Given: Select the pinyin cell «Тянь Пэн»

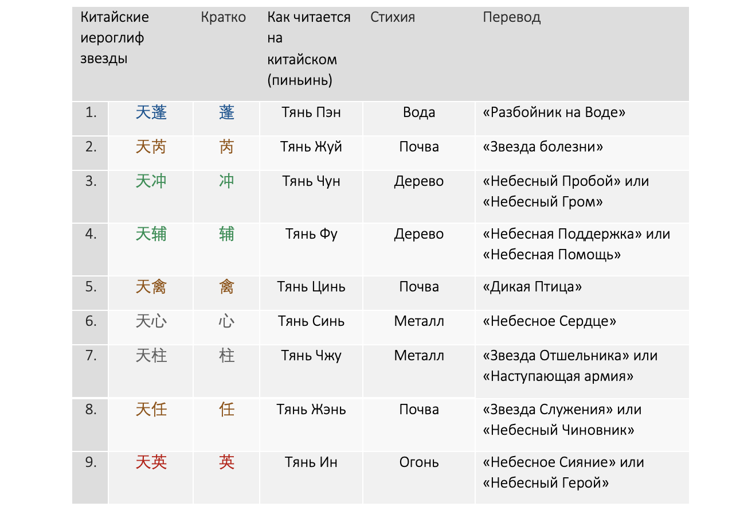Looking at the screenshot, I should pos(311,112).
